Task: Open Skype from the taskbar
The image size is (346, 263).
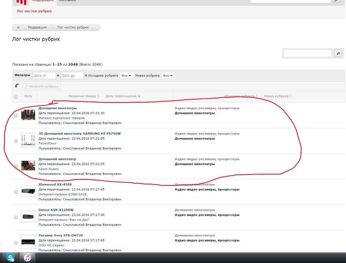Action: click(10, 258)
